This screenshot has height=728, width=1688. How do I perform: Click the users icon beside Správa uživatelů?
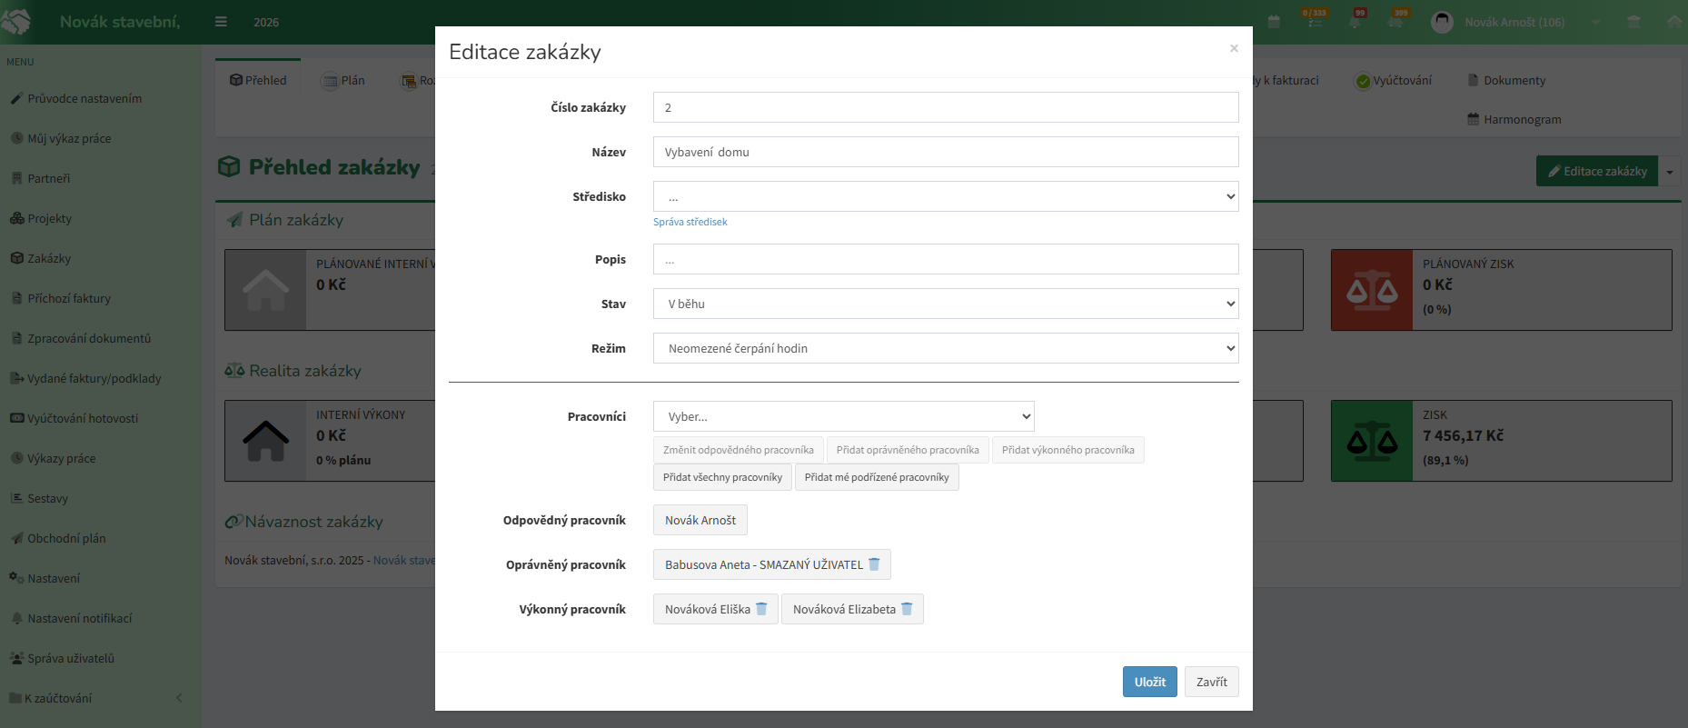pos(16,658)
